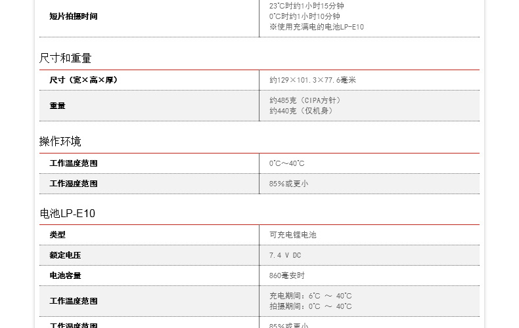This screenshot has width=519, height=328.
Task: Click the 操作环境 section heading
Action: pyautogui.click(x=60, y=142)
